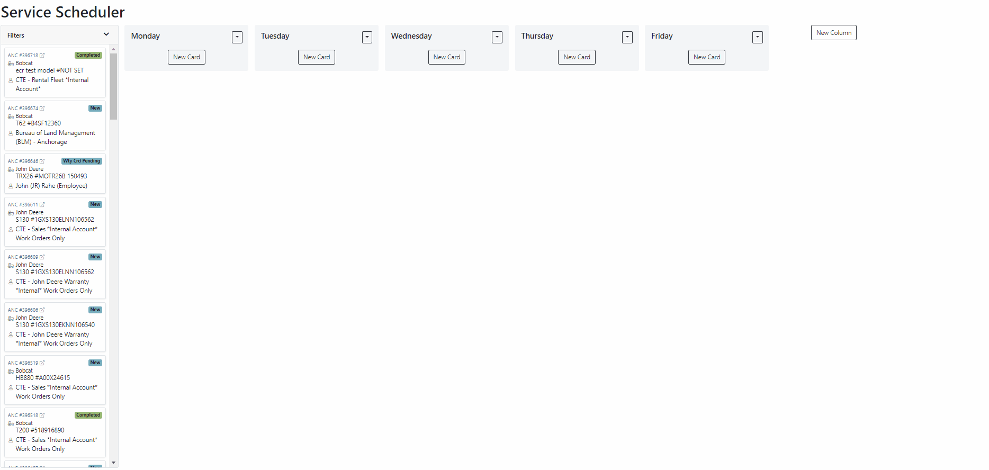Click scroll-up arrow of work order list
The height and width of the screenshot is (470, 989).
[x=113, y=49]
